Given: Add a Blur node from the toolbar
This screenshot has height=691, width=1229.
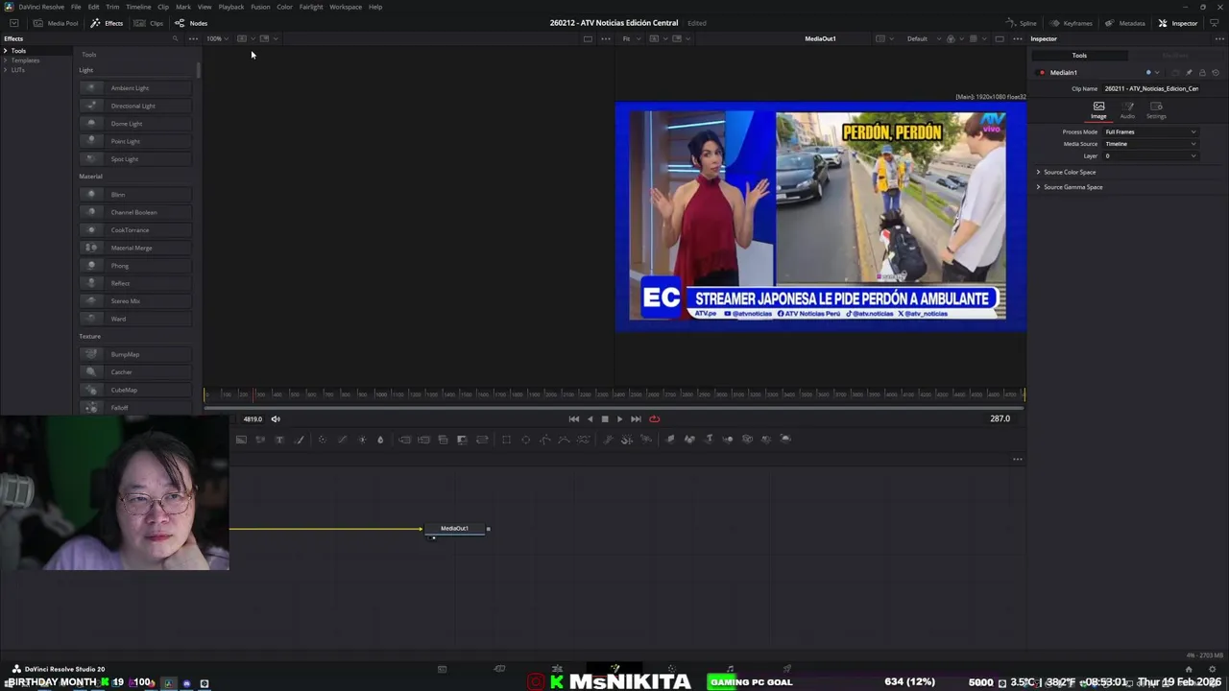Looking at the screenshot, I should [x=380, y=440].
